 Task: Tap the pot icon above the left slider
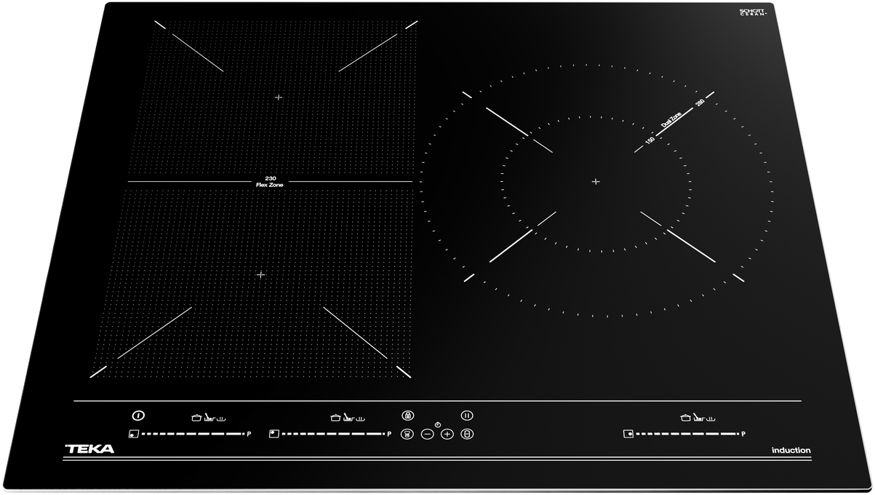[x=196, y=418]
